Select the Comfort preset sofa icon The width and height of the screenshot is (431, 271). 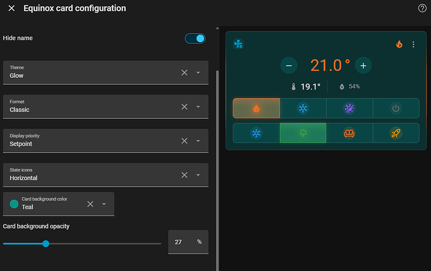(349, 133)
